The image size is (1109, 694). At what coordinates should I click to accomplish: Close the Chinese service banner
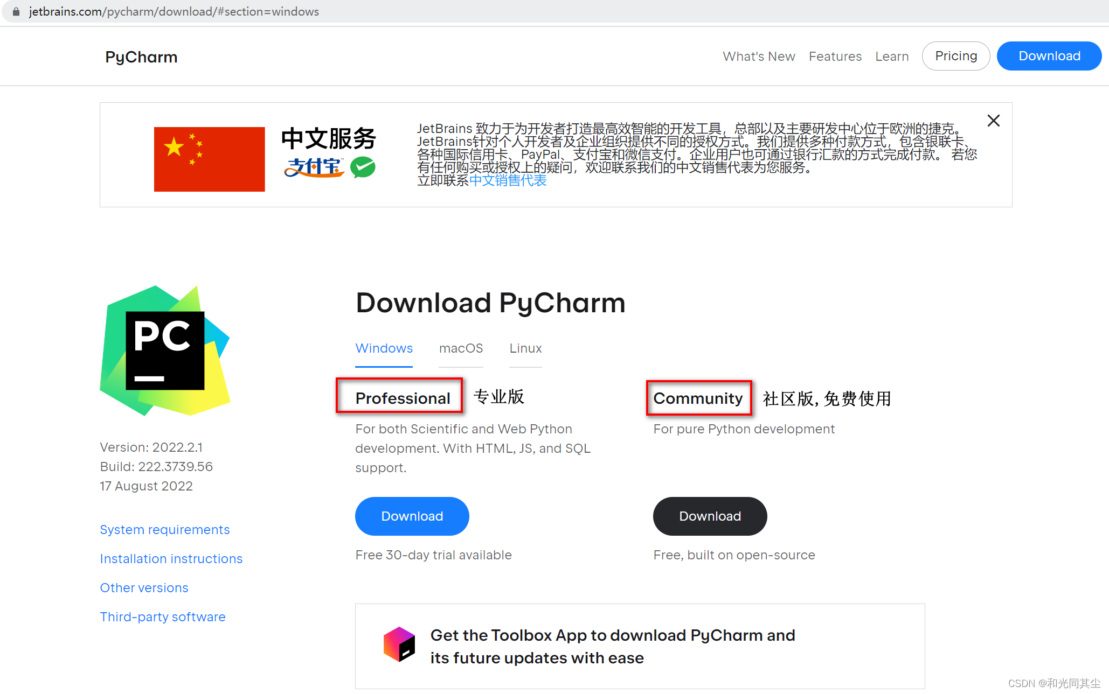pos(994,121)
